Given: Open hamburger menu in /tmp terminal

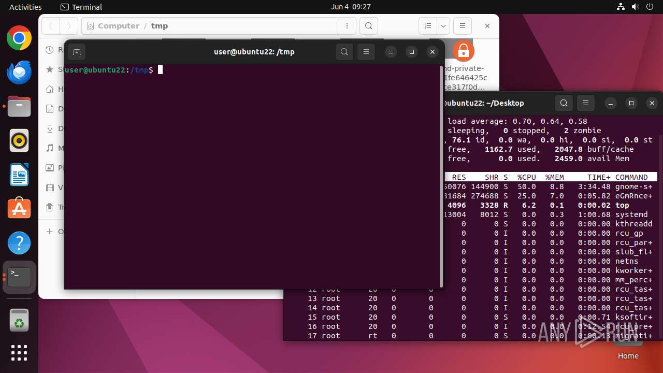Looking at the screenshot, I should 366,52.
